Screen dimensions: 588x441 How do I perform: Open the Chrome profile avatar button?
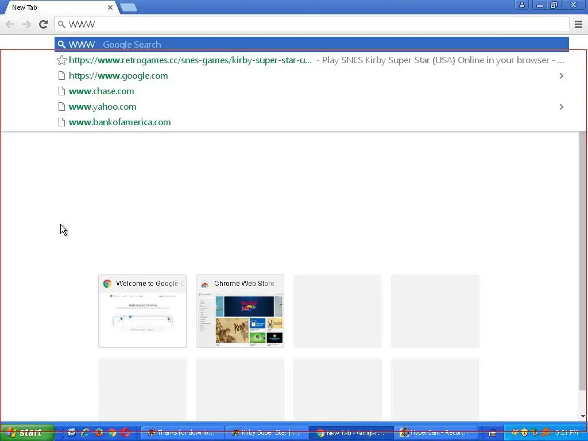pos(521,5)
